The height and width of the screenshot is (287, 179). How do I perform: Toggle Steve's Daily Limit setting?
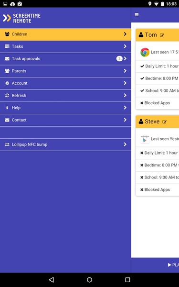click(158, 153)
